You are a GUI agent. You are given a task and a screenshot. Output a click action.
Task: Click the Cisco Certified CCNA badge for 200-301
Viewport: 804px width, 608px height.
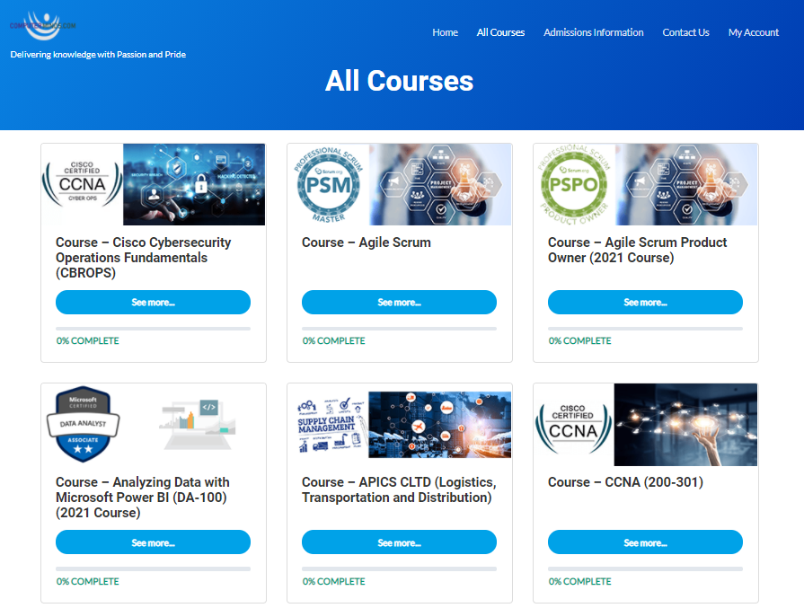573,428
